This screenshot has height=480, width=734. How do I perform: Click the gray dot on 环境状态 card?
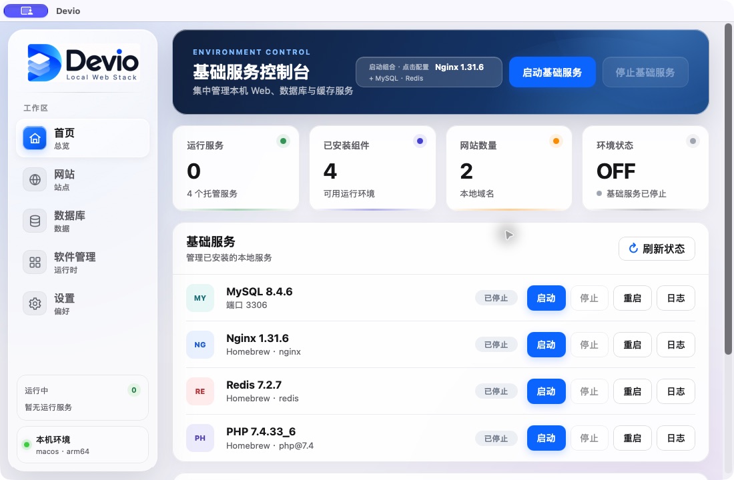[x=693, y=141]
